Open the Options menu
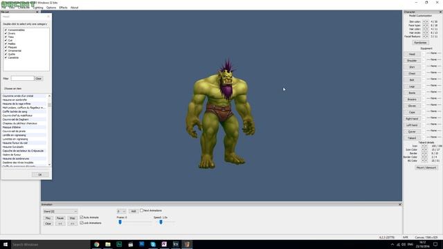Screen dimensions: 443x249 (51, 8)
